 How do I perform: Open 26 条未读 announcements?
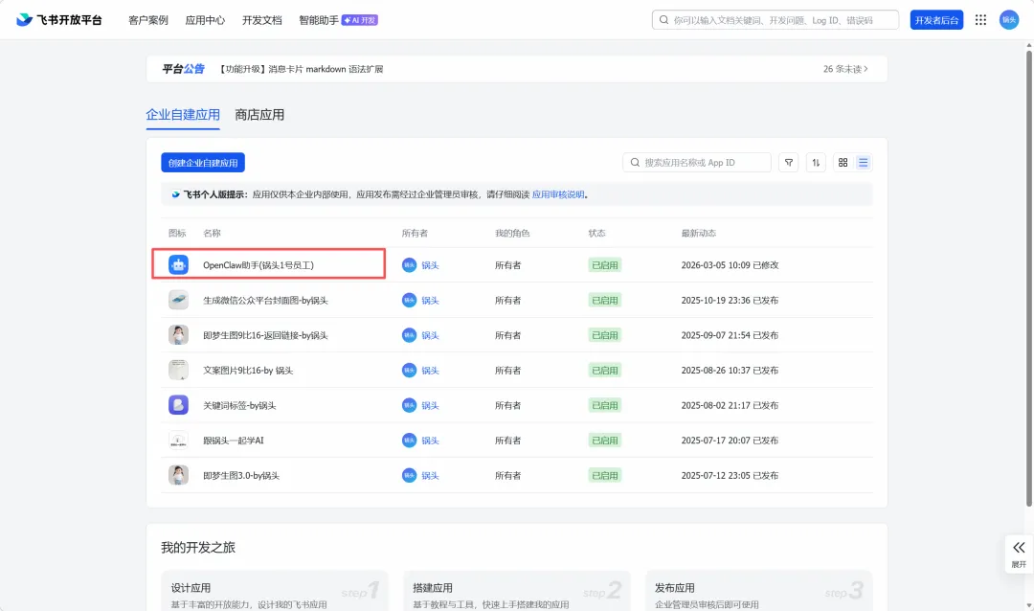[845, 69]
